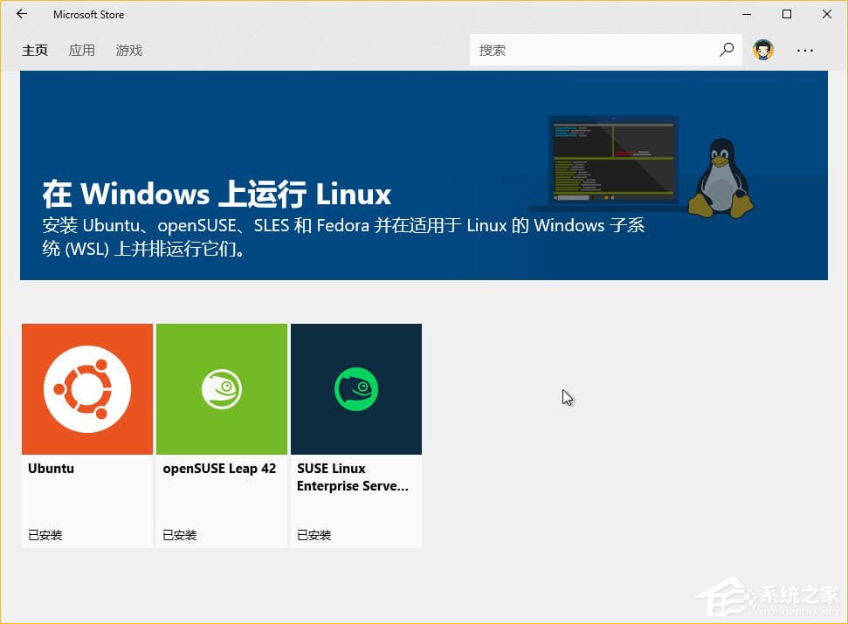
Task: Click the back arrow navigation icon
Action: click(x=21, y=14)
